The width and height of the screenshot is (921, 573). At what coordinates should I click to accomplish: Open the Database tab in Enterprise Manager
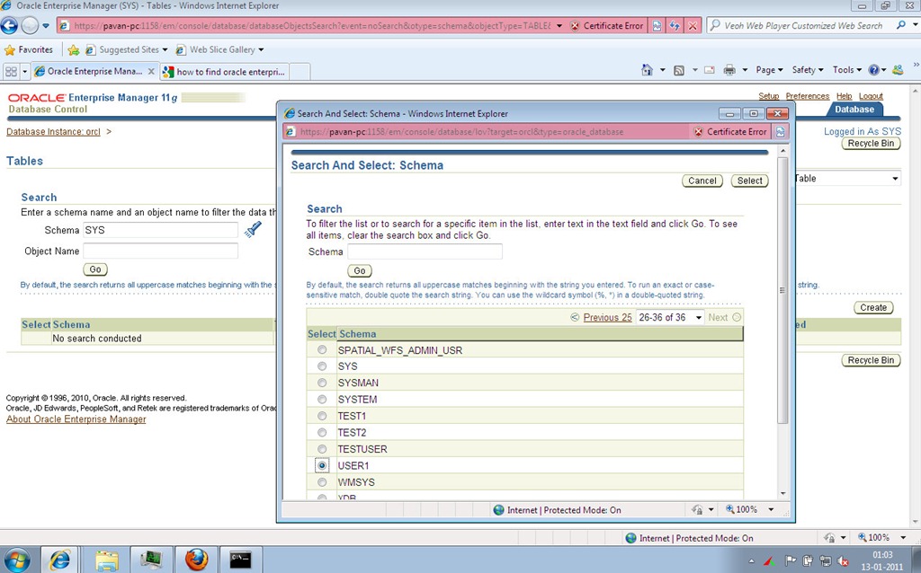tap(854, 109)
